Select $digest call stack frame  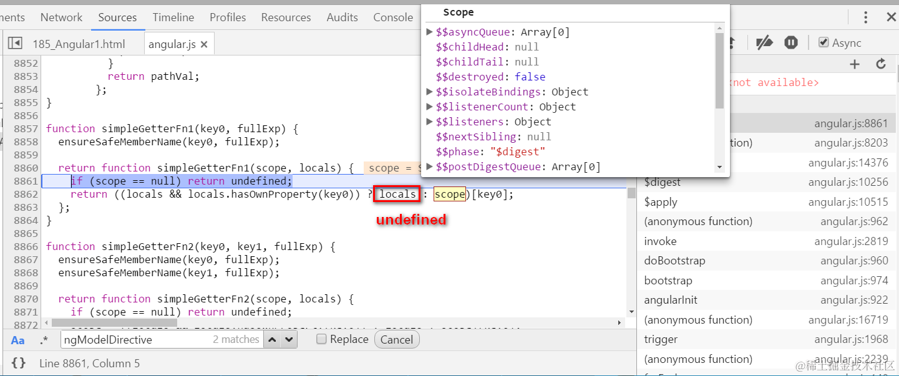[766, 182]
